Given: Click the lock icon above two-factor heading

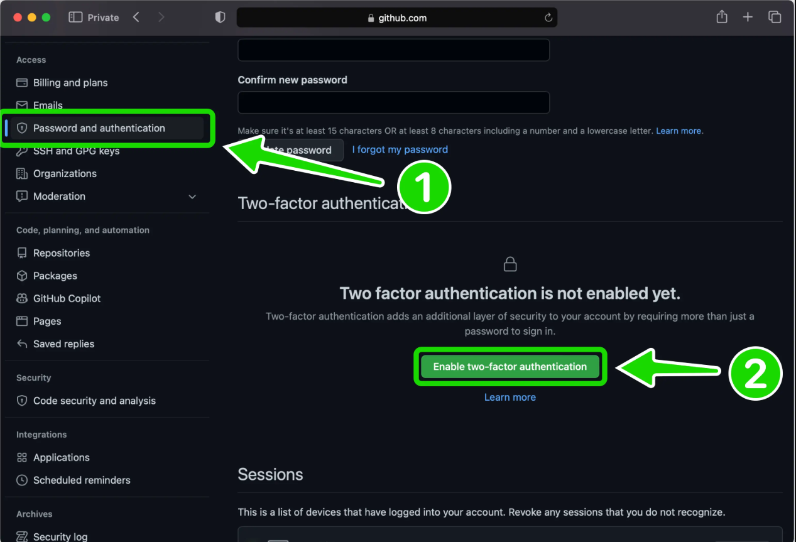Looking at the screenshot, I should point(510,264).
